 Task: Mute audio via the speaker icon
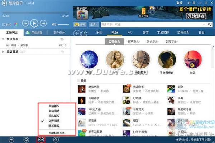click(x=54, y=24)
